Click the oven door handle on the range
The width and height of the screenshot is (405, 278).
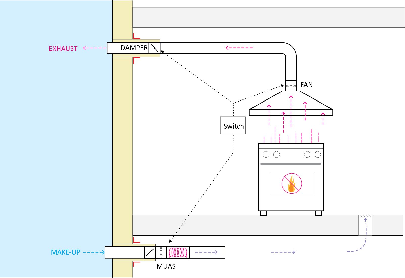(291, 164)
